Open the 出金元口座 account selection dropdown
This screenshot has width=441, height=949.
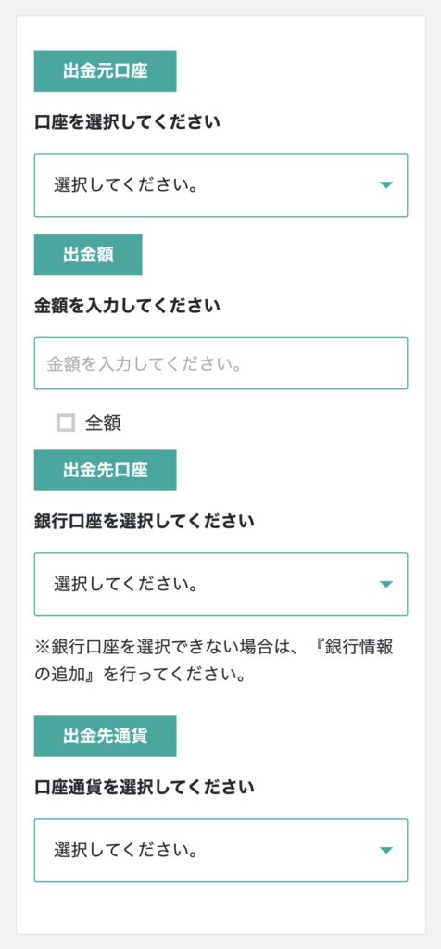(220, 185)
